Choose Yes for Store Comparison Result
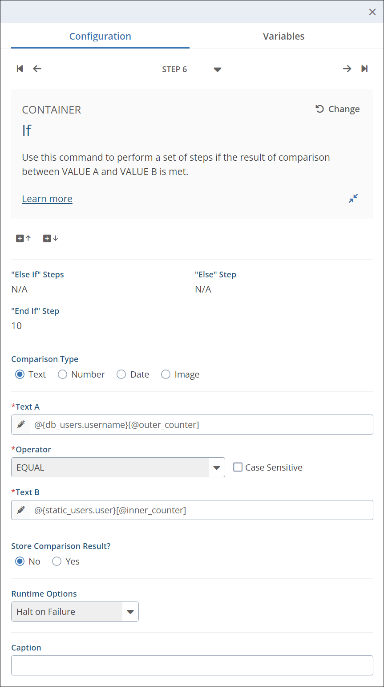 (57, 561)
